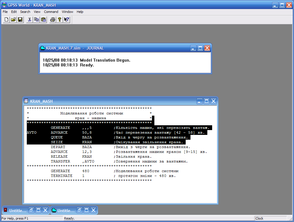Open the Help menu

point(80,12)
